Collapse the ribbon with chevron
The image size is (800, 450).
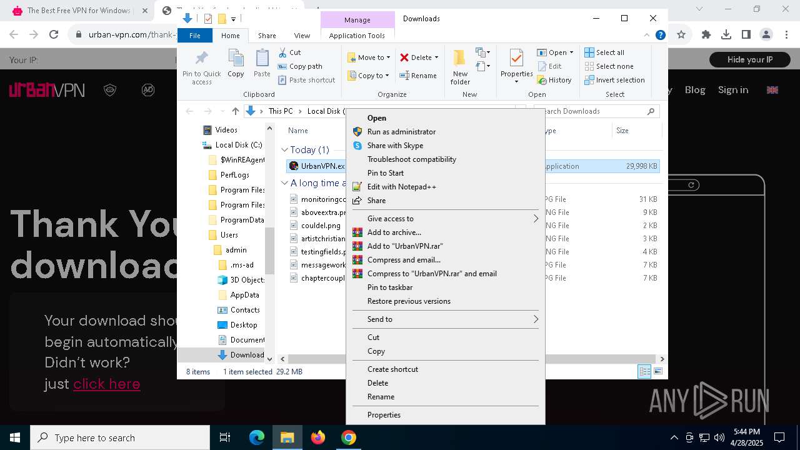[x=647, y=36]
